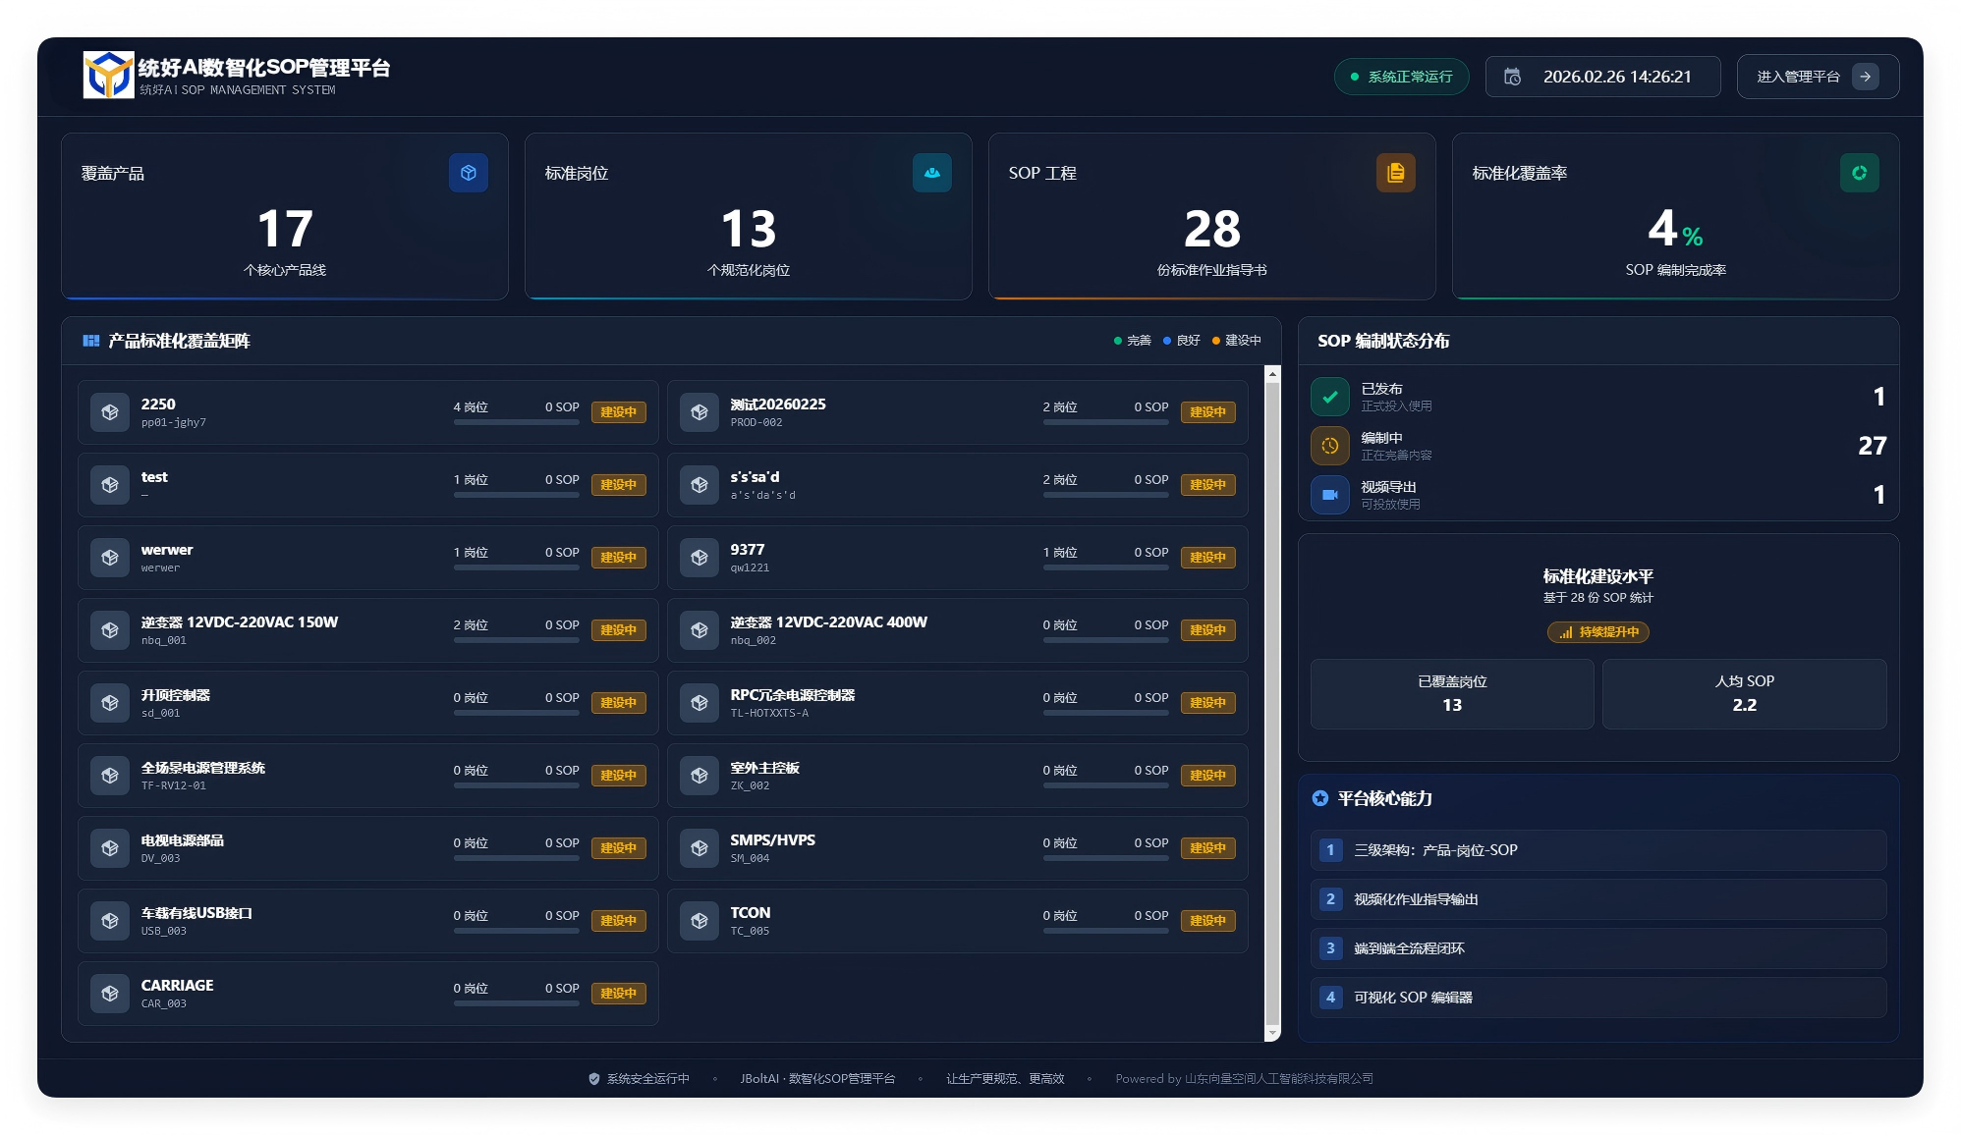Click the document icon on SOP 工程 card

pos(1396,173)
